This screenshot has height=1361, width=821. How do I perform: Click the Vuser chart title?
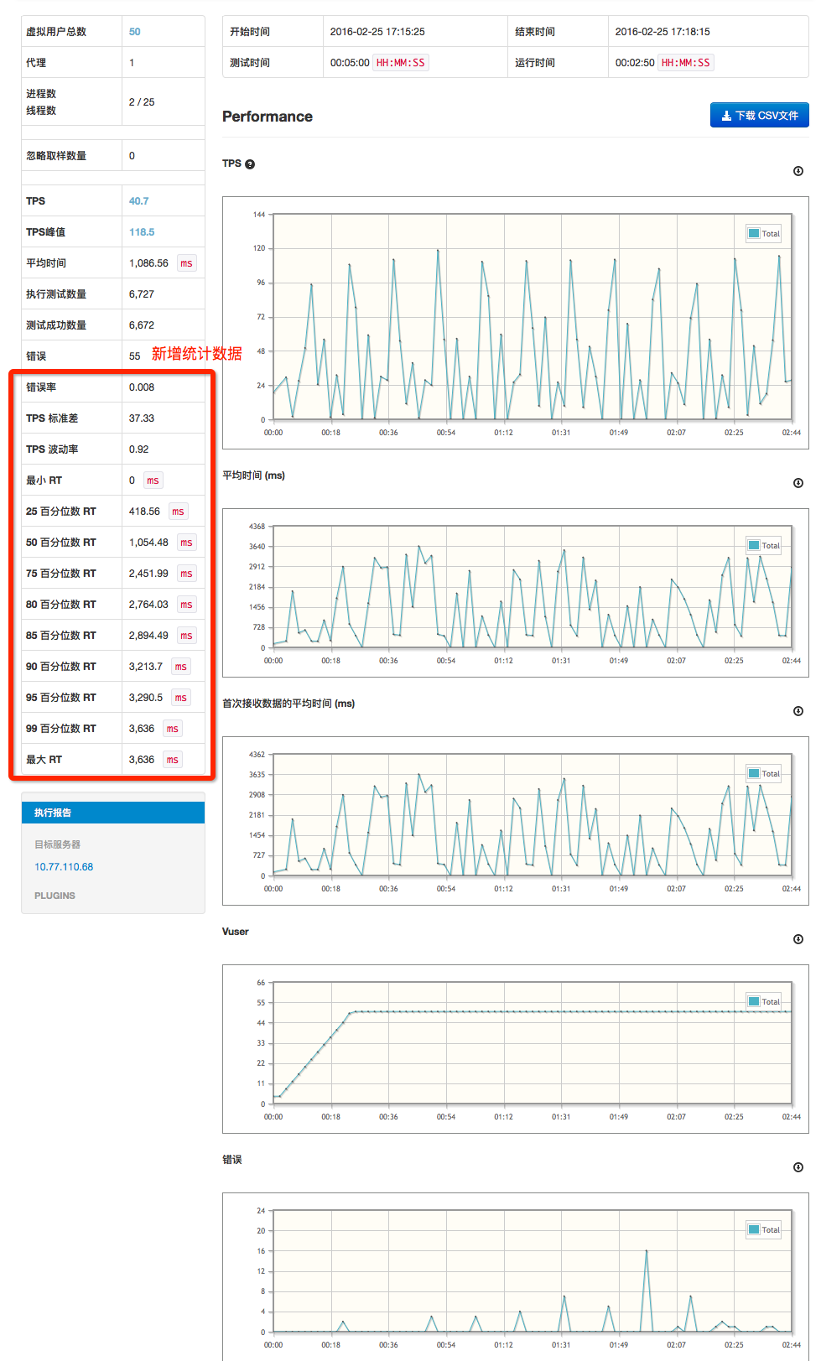tap(236, 932)
